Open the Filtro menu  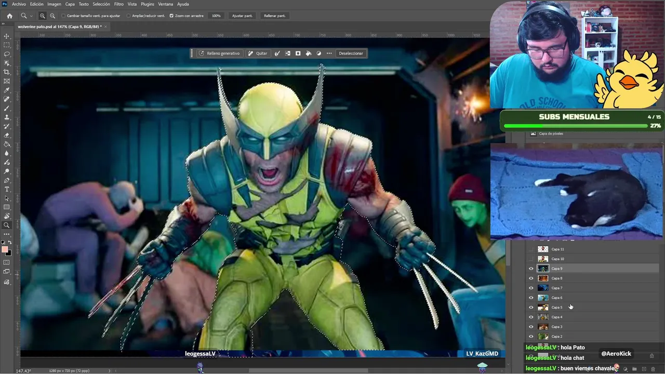pos(119,4)
